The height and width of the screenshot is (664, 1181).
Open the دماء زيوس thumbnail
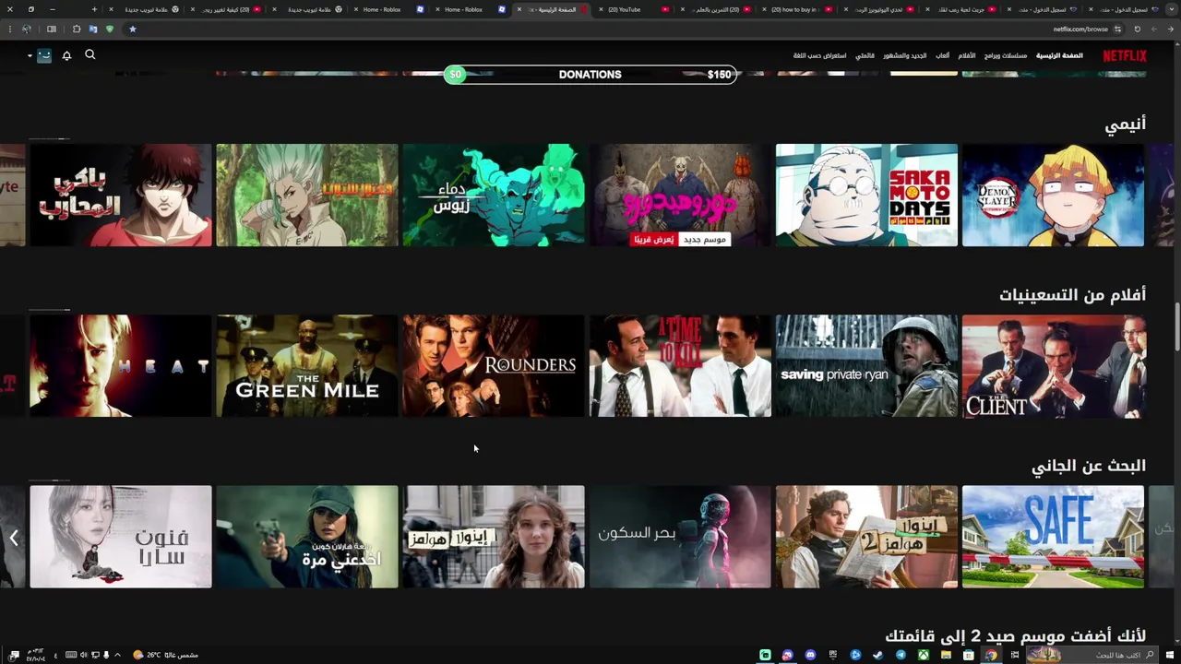494,195
